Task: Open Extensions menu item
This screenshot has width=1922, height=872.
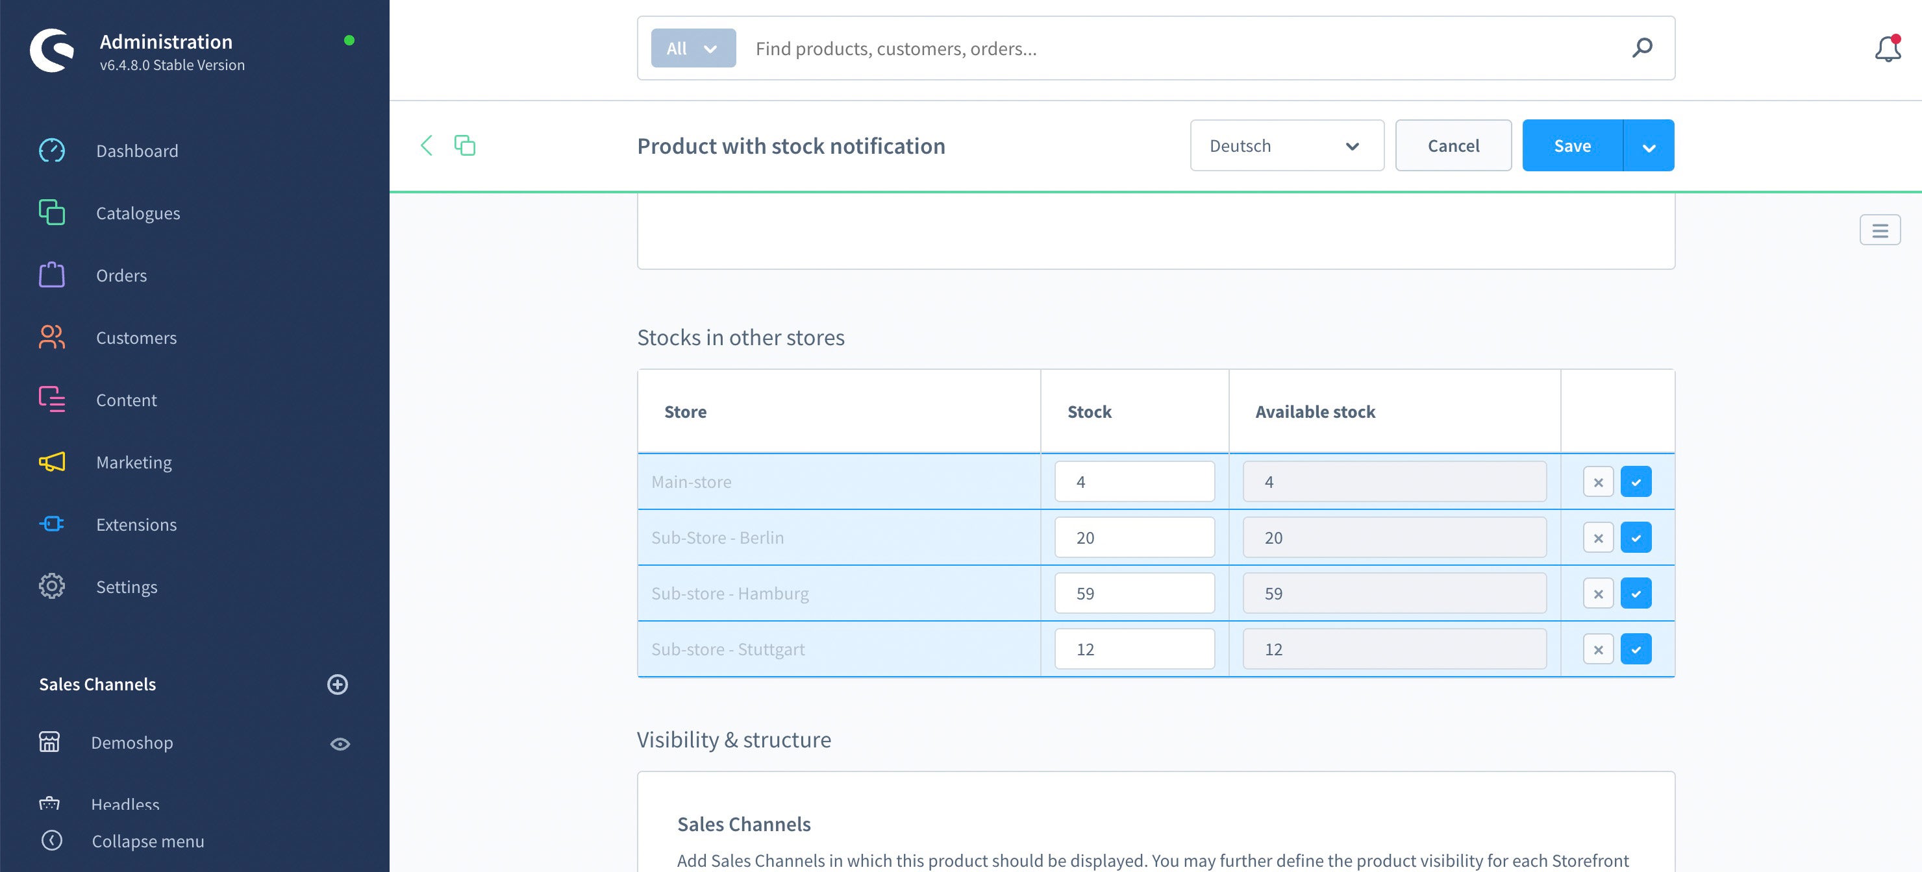Action: tap(136, 524)
